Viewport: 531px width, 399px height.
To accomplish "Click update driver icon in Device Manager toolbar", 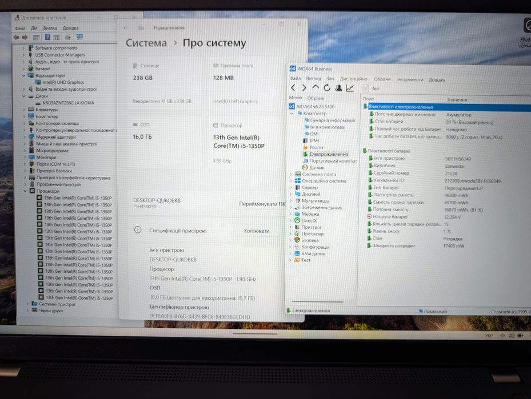I will click(68, 37).
